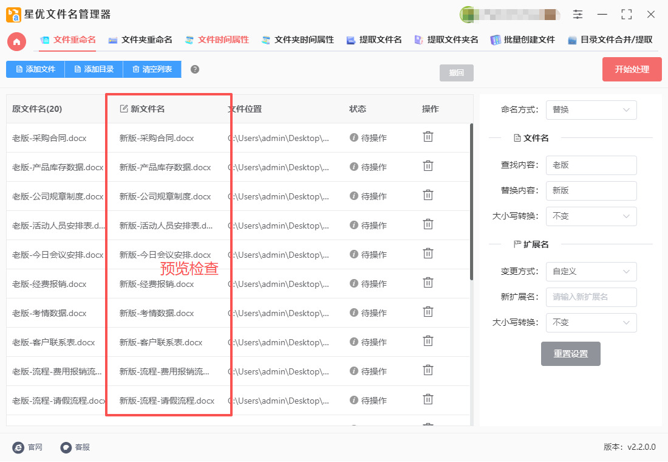Delete row 老版-客户联系表.docx with trash icon
This screenshot has width=668, height=462.
428,341
